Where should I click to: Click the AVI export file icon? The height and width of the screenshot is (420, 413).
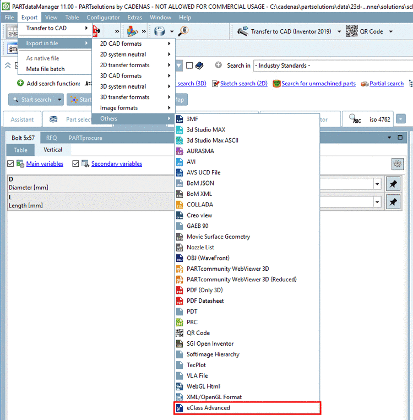[x=180, y=162]
